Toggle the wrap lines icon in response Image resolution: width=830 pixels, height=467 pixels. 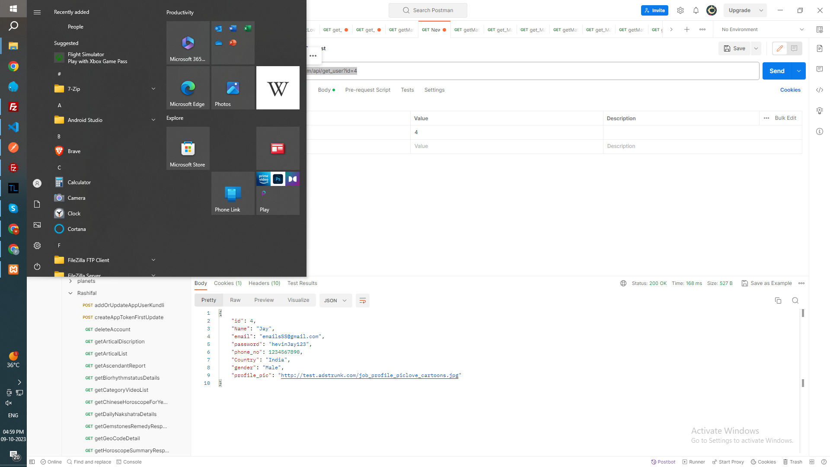coord(363,301)
